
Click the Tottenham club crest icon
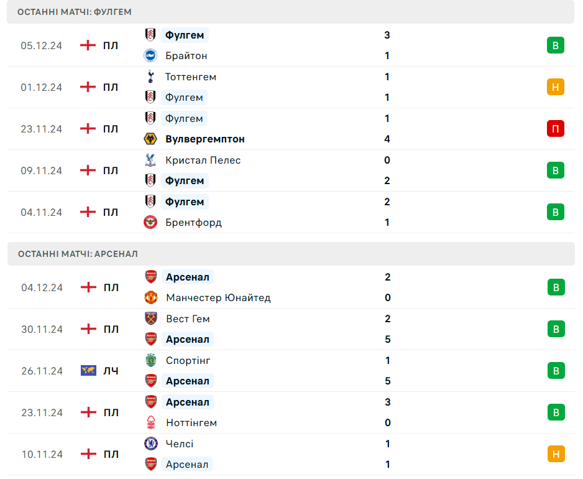pos(150,77)
